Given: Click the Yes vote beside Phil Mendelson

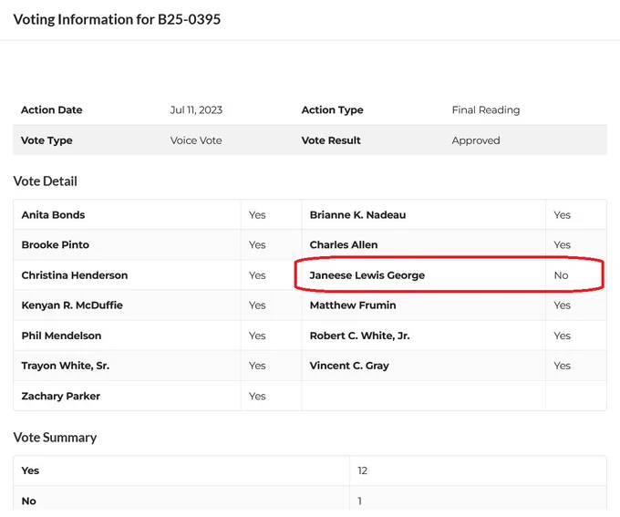Looking at the screenshot, I should (x=257, y=336).
